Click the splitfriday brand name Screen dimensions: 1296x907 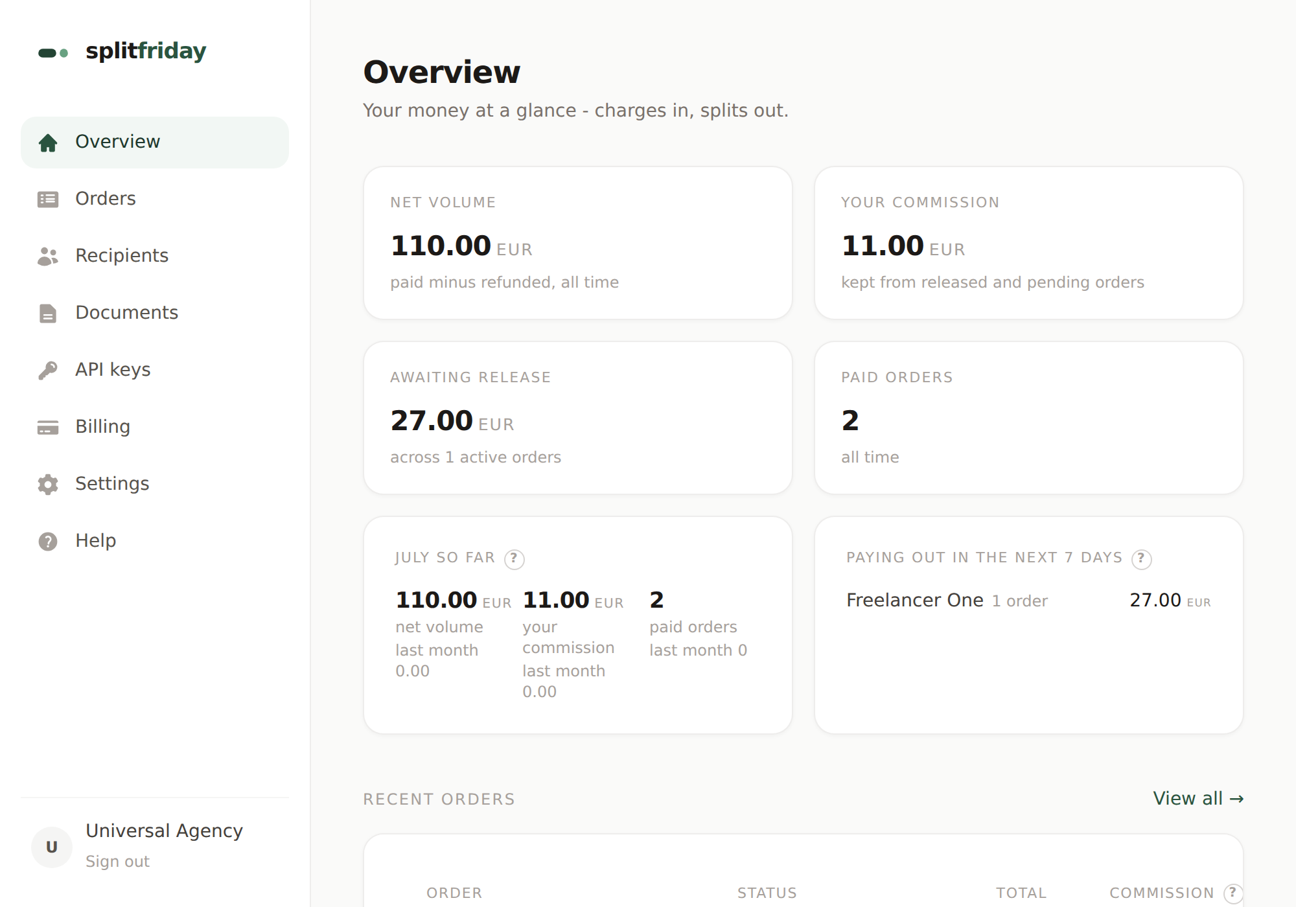tap(146, 51)
